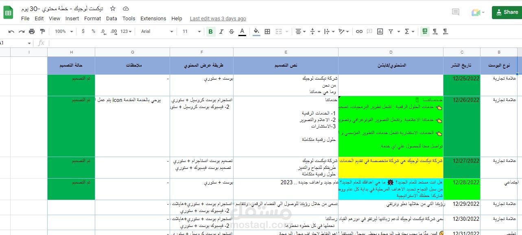Image resolution: width=522 pixels, height=235 pixels.
Task: Open text rotation dropdown
Action: [x=344, y=31]
